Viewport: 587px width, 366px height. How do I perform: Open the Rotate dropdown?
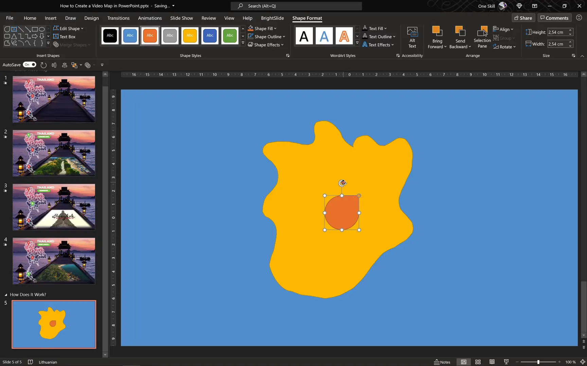click(504, 46)
